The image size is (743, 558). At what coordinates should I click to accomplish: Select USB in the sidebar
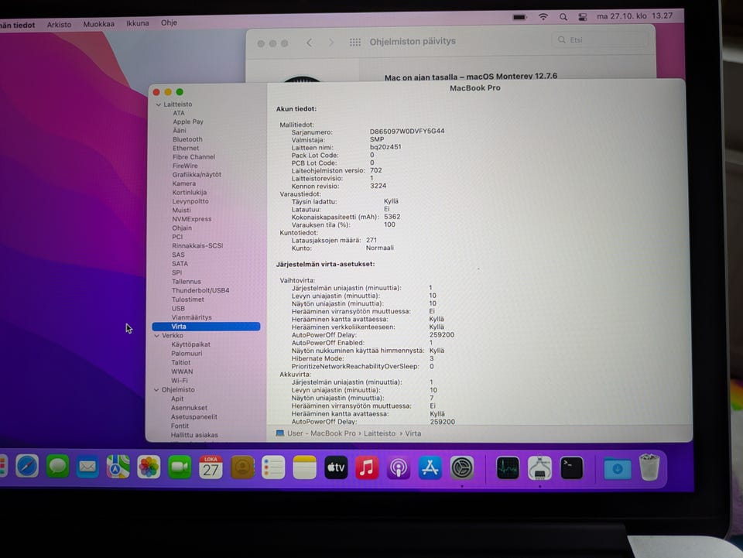[178, 309]
